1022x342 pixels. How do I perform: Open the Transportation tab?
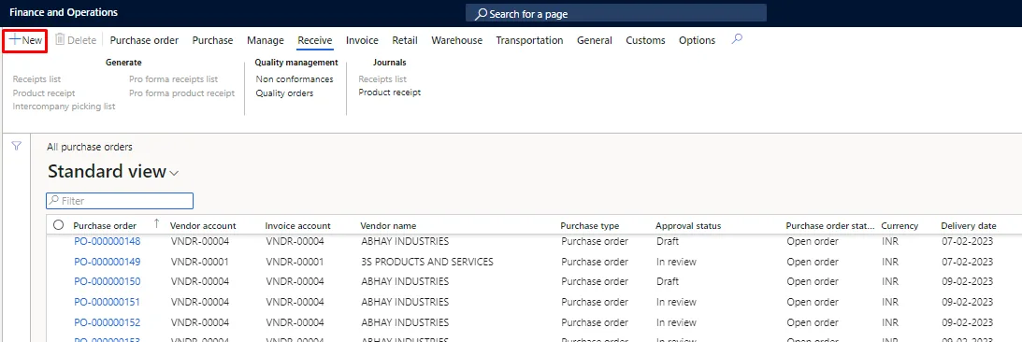tap(529, 40)
